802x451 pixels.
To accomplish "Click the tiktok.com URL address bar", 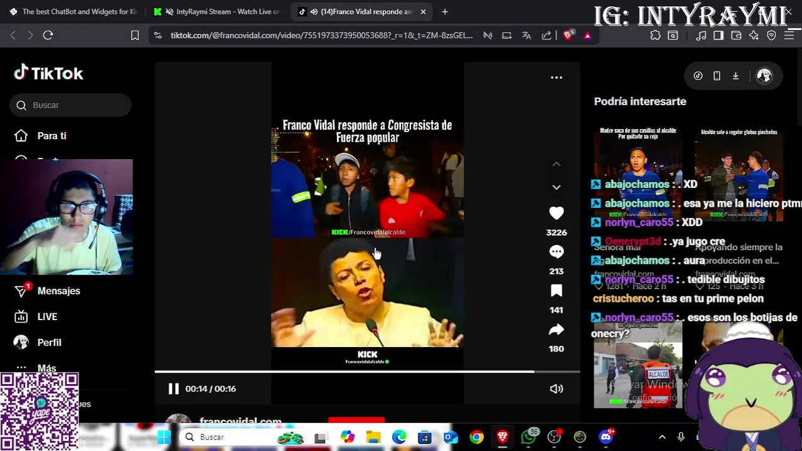I will tap(321, 36).
